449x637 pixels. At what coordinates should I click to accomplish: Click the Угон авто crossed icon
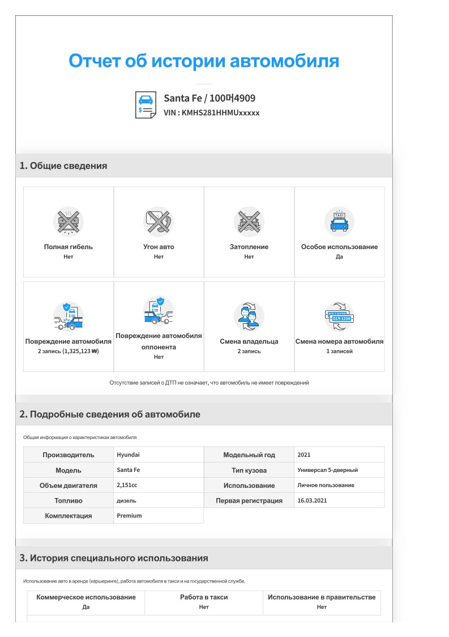(159, 222)
